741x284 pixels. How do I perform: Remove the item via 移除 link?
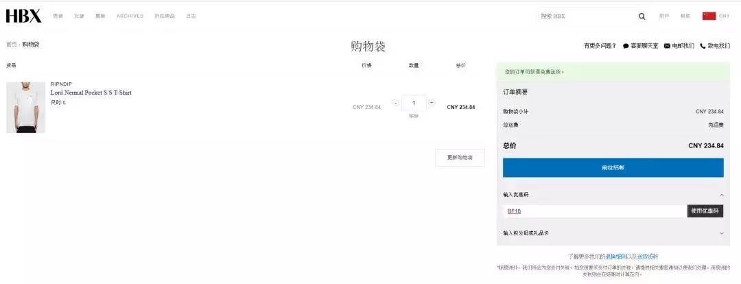(414, 116)
